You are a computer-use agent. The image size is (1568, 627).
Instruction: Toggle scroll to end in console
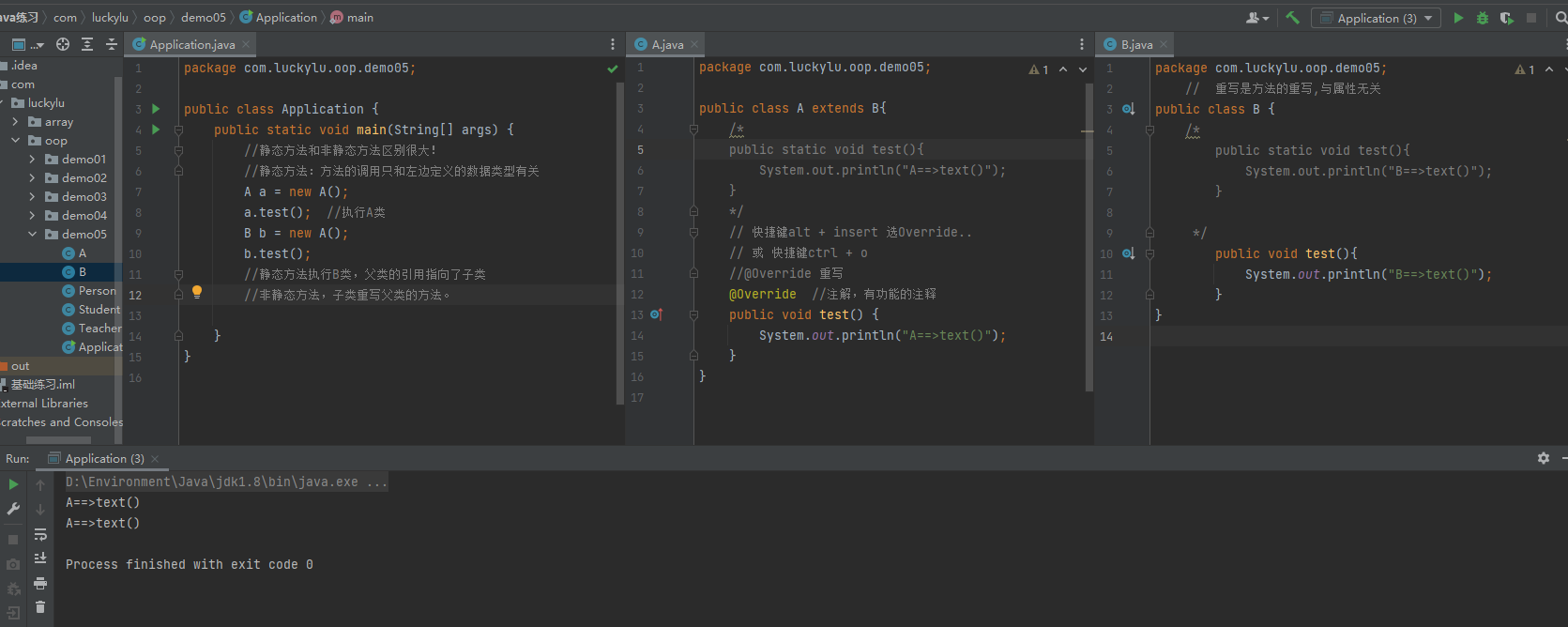point(40,558)
